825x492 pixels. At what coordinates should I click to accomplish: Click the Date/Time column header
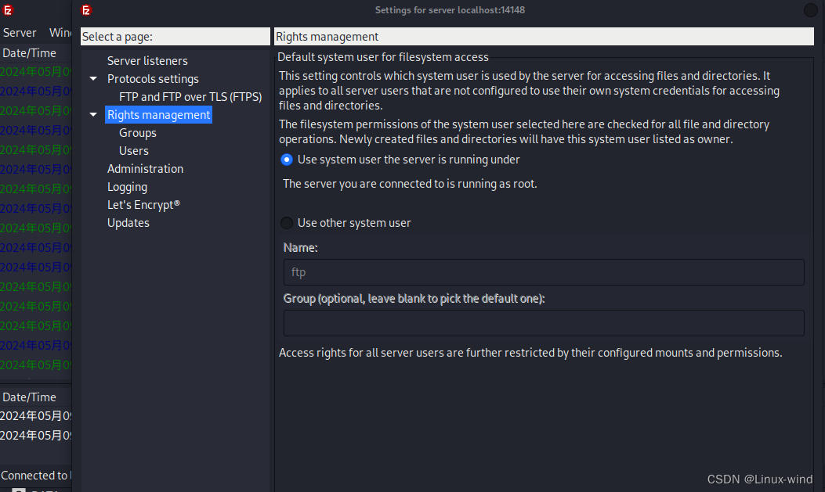(29, 52)
